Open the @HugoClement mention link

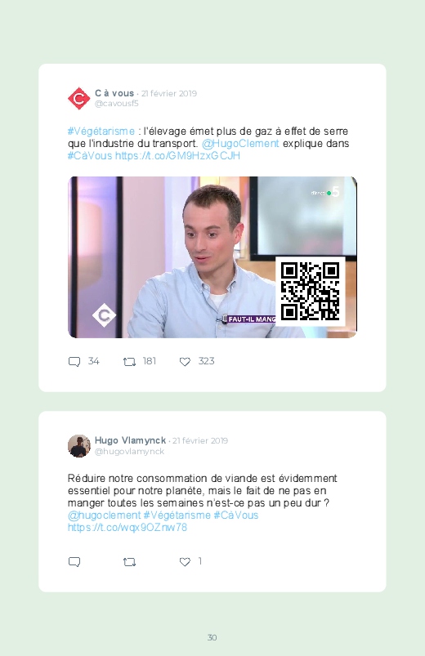tap(240, 144)
